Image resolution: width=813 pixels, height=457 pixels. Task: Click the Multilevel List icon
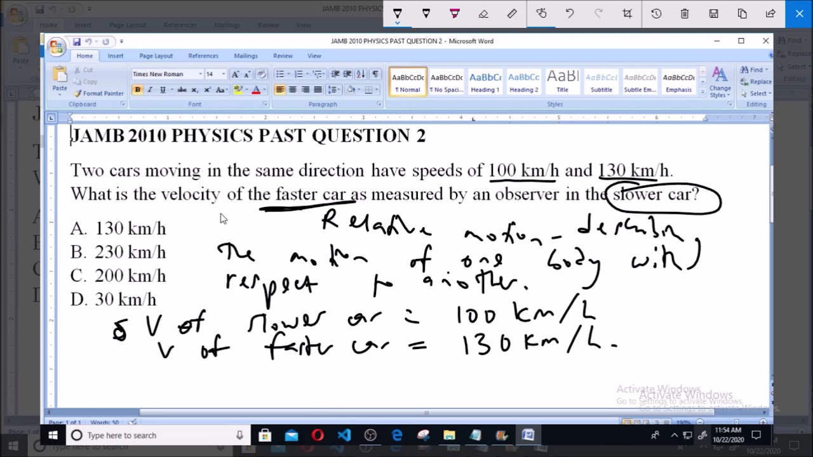tap(318, 74)
